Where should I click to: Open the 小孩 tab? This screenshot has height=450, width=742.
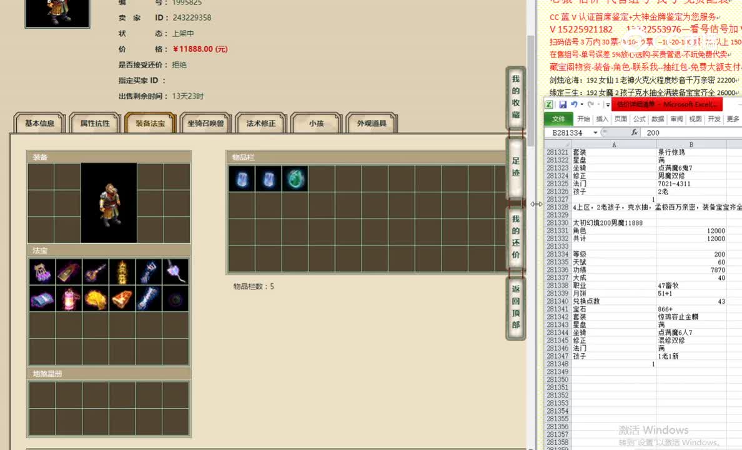click(316, 123)
